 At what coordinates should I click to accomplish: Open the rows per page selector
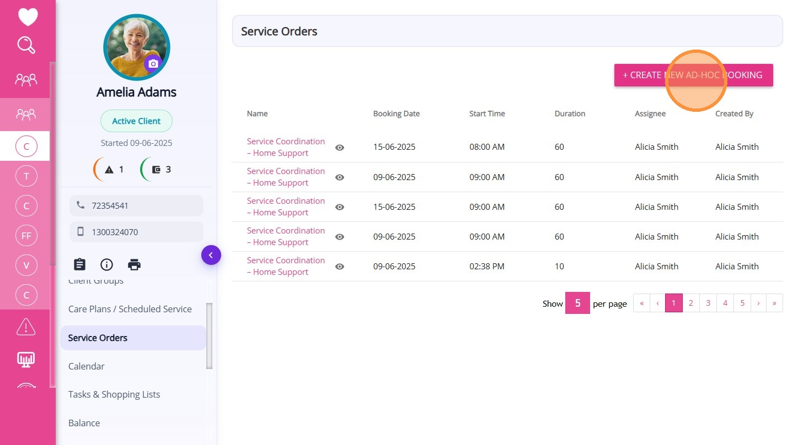(577, 303)
